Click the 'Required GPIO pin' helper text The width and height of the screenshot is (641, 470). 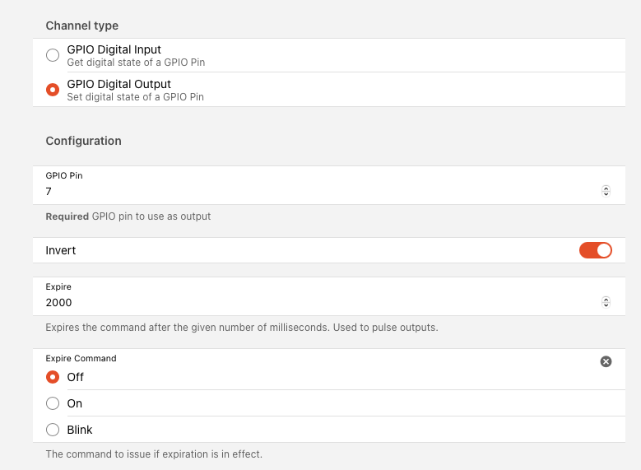click(128, 216)
